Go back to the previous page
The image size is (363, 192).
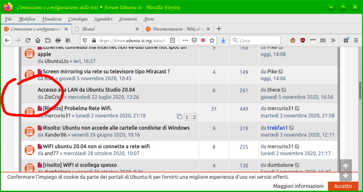(7, 41)
